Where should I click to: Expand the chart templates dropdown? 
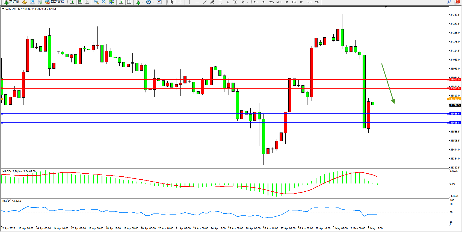164,2
